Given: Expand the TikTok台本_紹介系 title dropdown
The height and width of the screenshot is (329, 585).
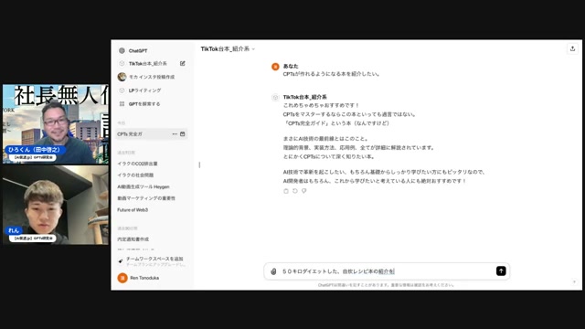Looking at the screenshot, I should 228,48.
